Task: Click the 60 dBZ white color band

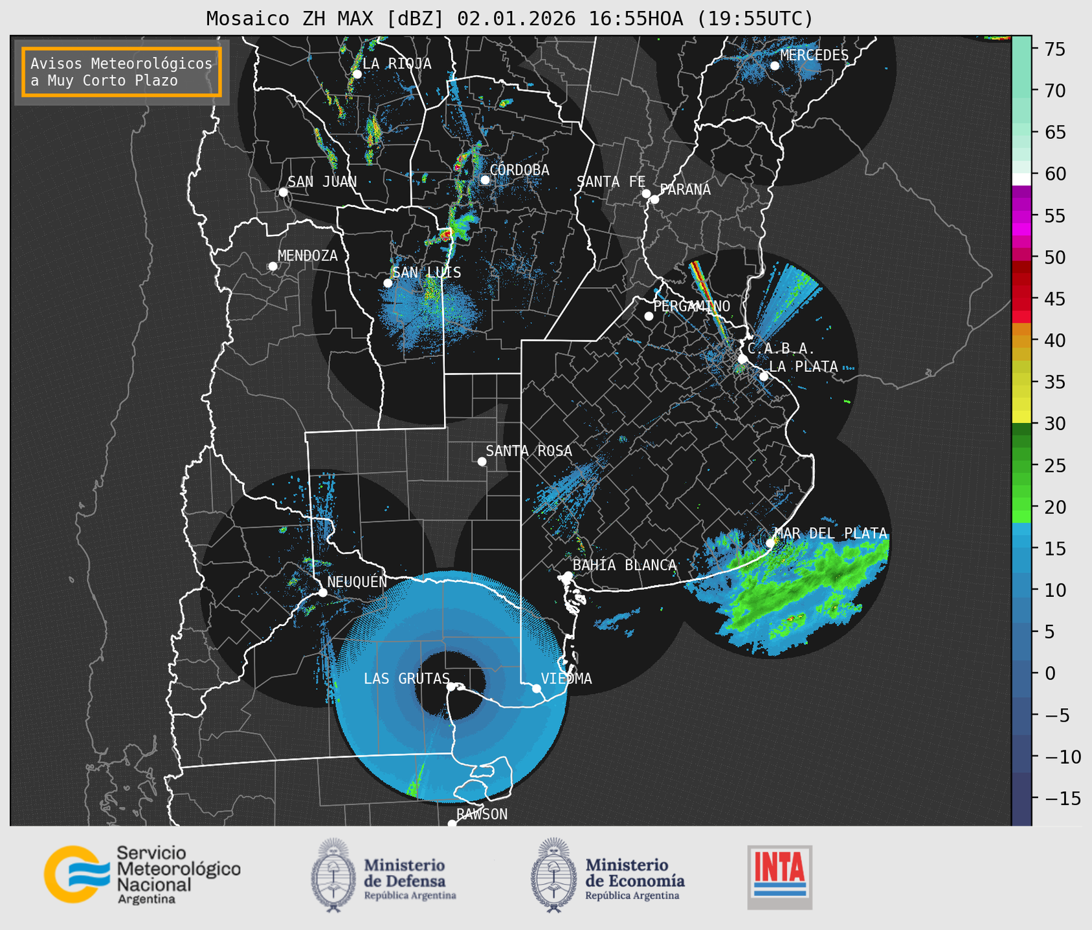Action: 1021,179
